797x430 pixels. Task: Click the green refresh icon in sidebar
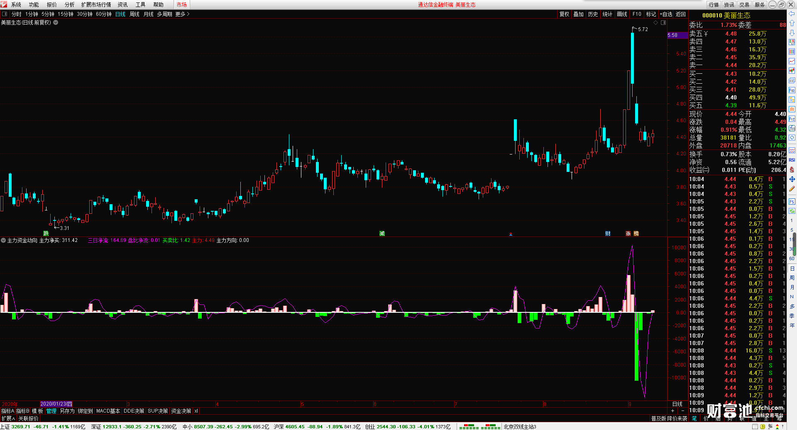tap(792, 211)
